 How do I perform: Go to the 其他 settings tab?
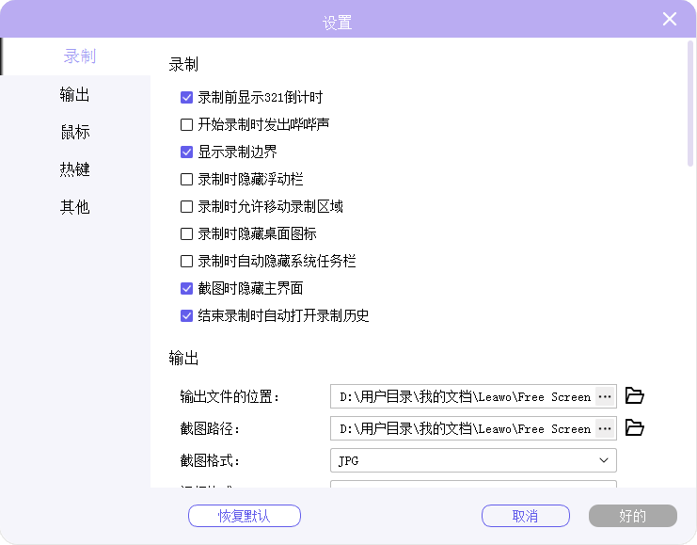pyautogui.click(x=75, y=207)
